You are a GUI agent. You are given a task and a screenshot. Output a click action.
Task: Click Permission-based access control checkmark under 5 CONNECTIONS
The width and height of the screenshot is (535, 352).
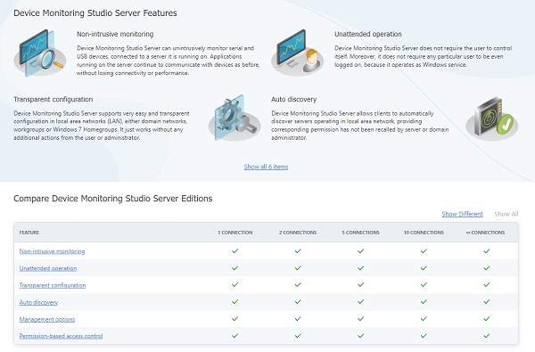360,336
